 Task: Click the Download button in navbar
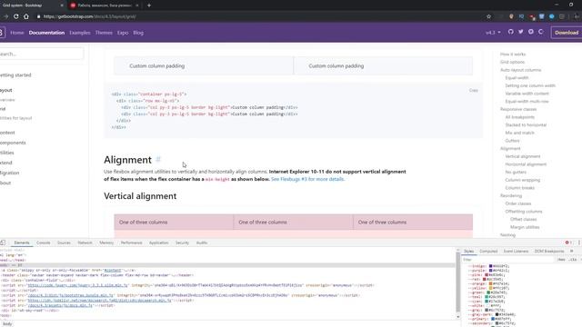567,33
